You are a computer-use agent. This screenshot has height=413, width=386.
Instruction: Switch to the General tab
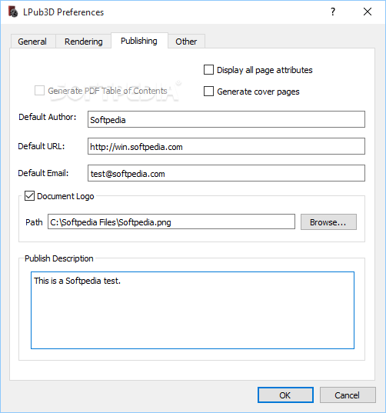[32, 42]
